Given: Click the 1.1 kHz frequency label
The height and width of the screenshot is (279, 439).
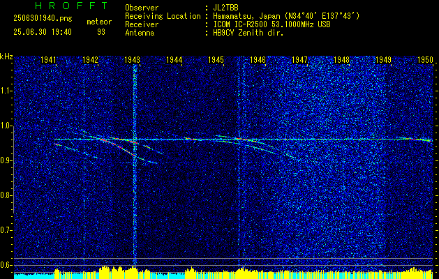Looking at the screenshot, I should 6,91.
